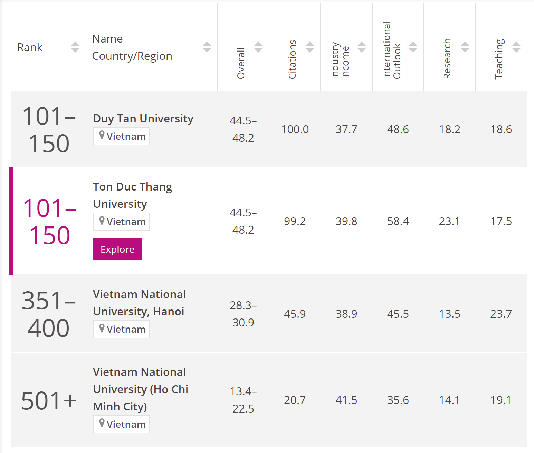Sort by International Outlook arrows
The width and height of the screenshot is (534, 453).
click(x=413, y=47)
